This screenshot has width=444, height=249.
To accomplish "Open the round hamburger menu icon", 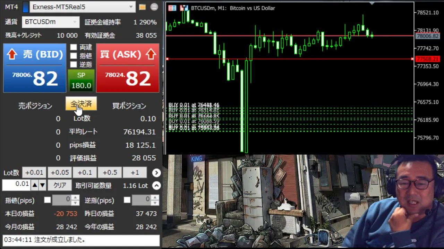I will [154, 7].
